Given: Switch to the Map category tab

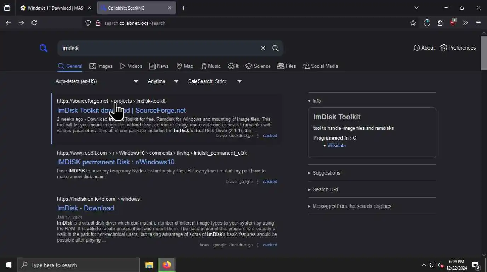Looking at the screenshot, I should [x=185, y=66].
